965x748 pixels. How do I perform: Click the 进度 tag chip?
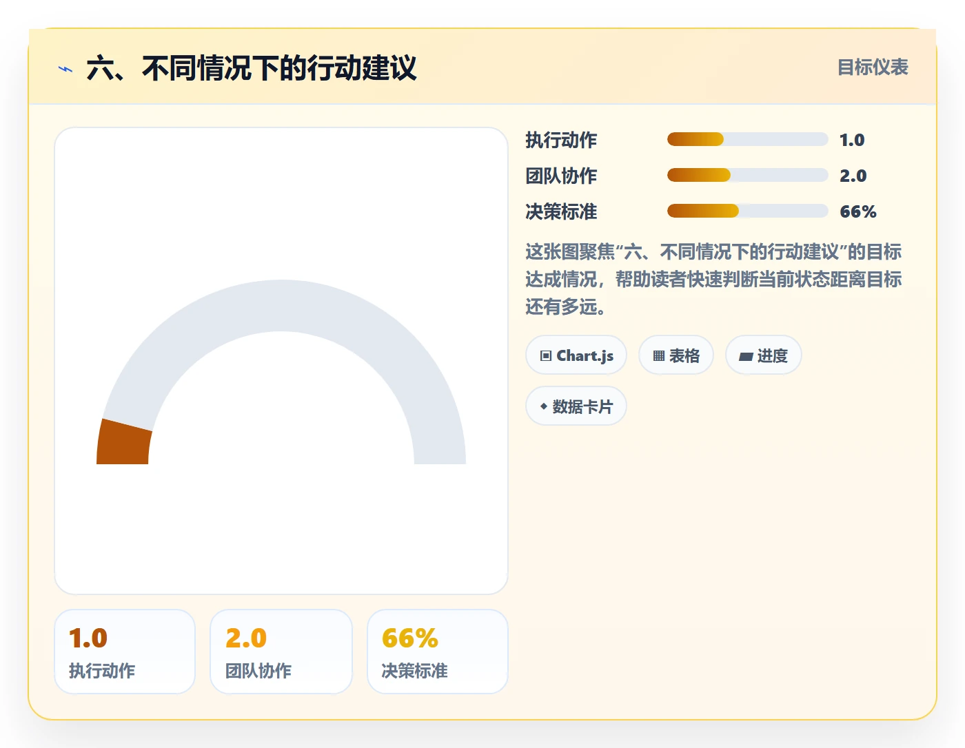pyautogui.click(x=764, y=355)
